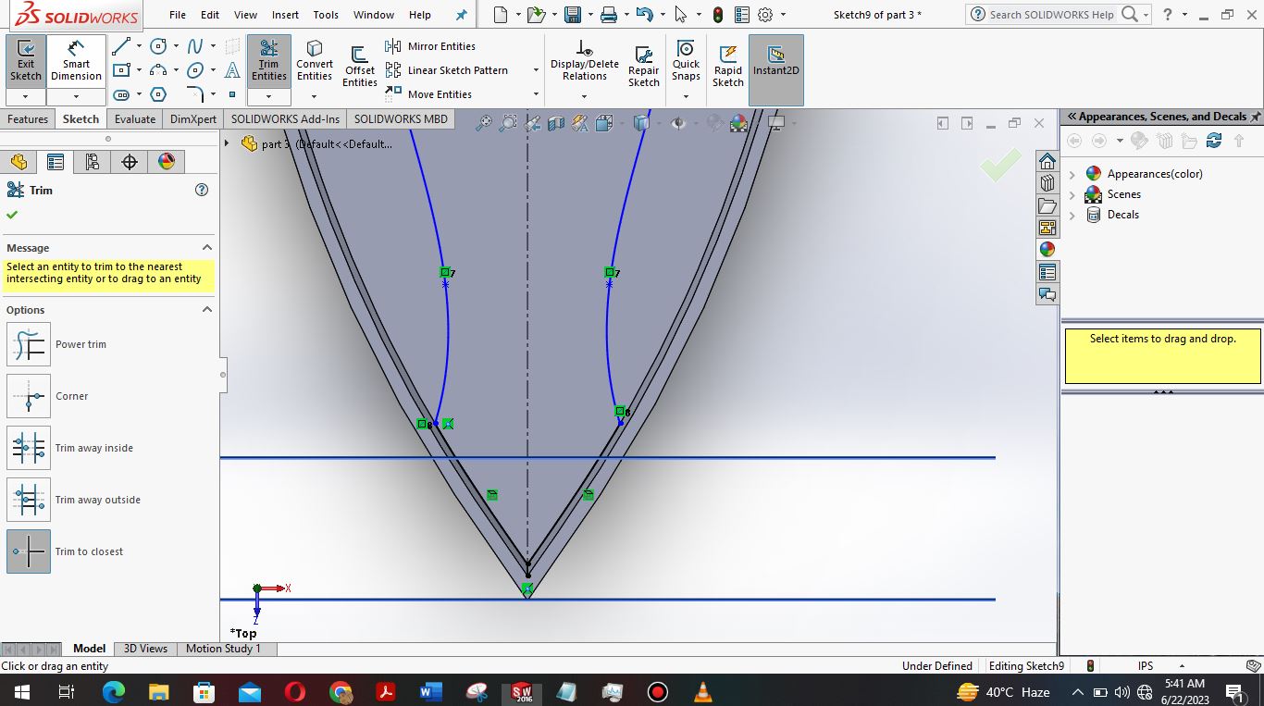Viewport: 1264px width, 706px height.
Task: Select the Corner trim option
Action: click(x=29, y=396)
